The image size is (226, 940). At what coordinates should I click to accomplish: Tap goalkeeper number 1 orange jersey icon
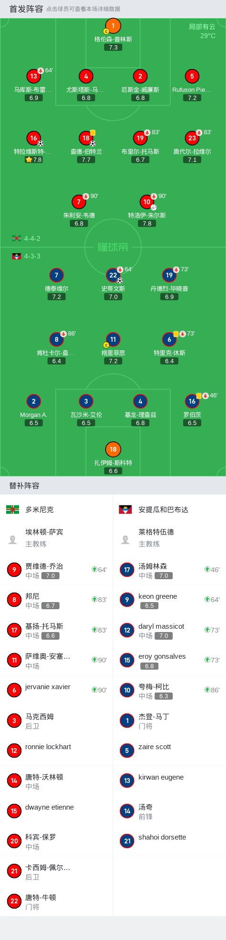pos(113,26)
